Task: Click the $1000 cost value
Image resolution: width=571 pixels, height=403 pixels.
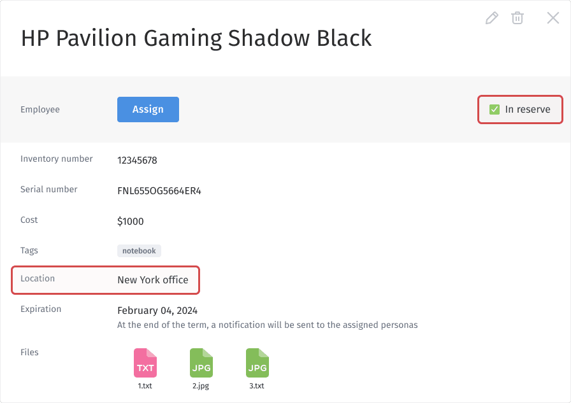Action: point(131,222)
